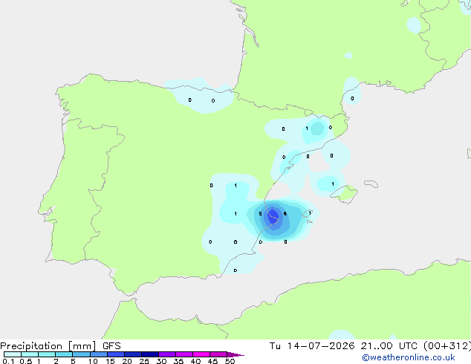Screen dimensions: 471x364
Task: Select the legend swatch between 45 and 50
Action: [x=218, y=354]
